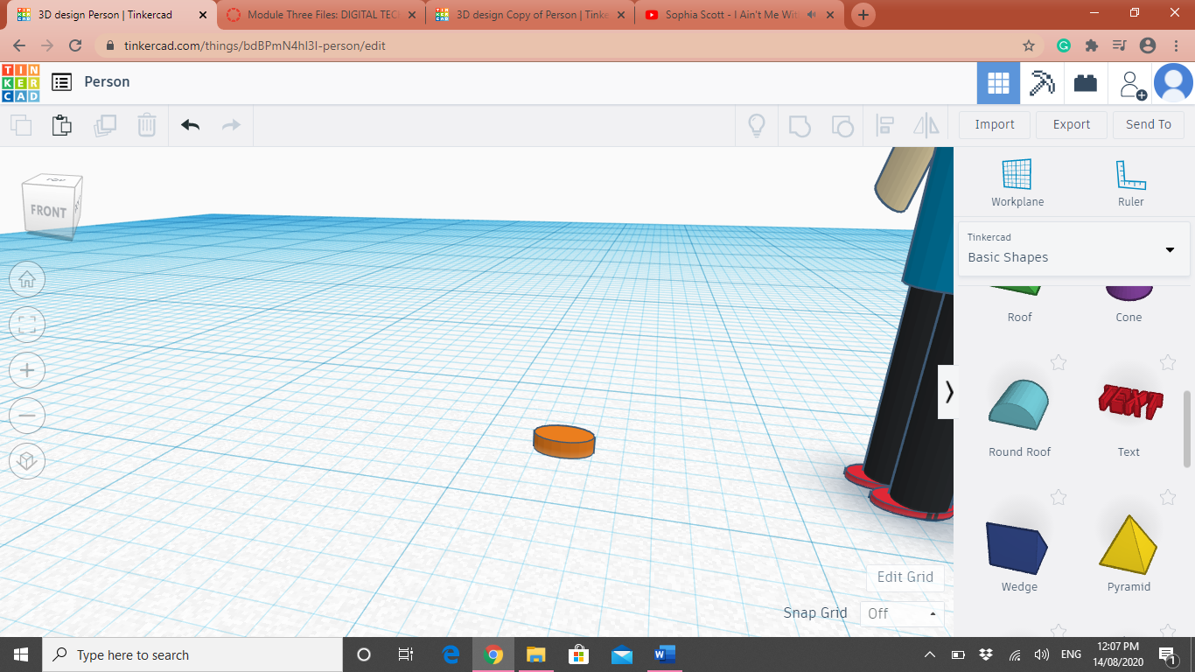This screenshot has height=672, width=1195.
Task: Click Fit all in view button
Action: pos(27,325)
